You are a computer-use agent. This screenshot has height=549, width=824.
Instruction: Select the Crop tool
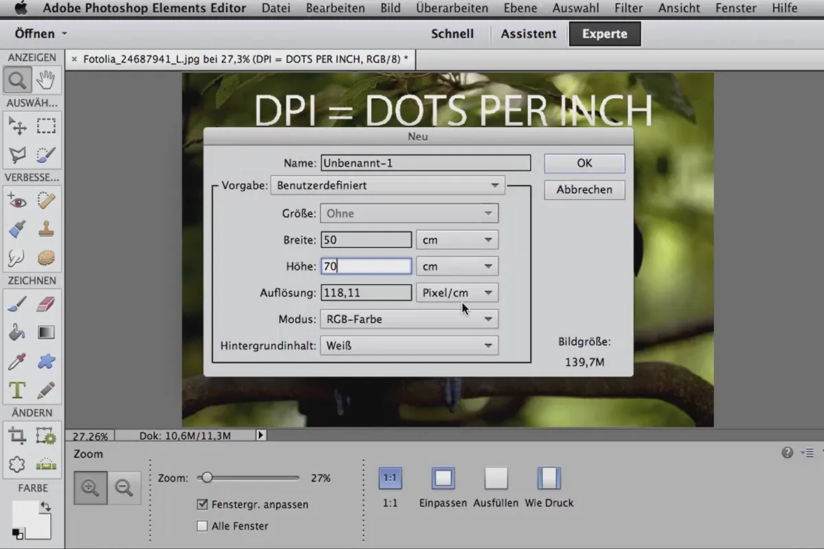coord(17,435)
